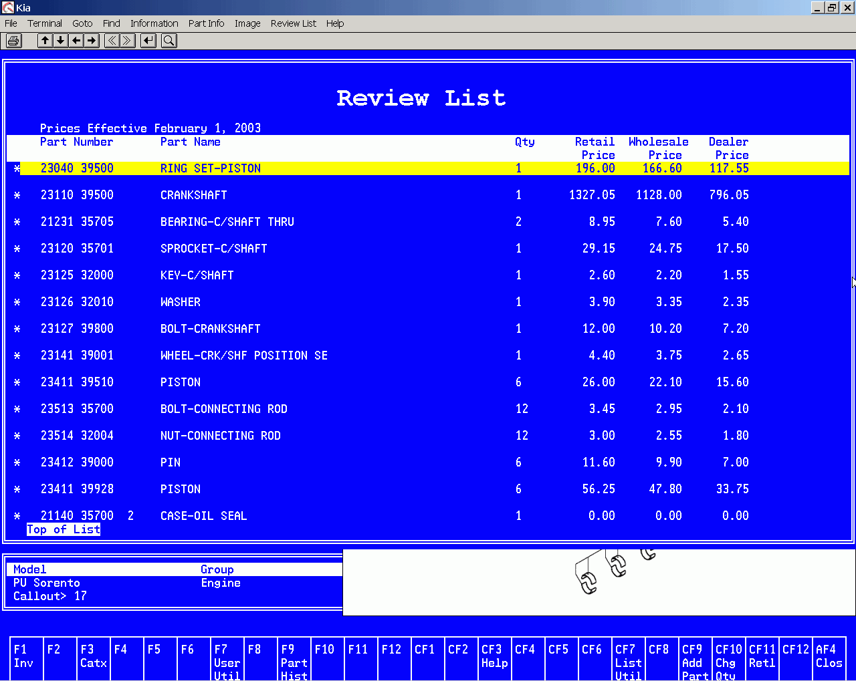Click the CF9 Add Part function key
Image resolution: width=856 pixels, height=681 pixels.
pyautogui.click(x=695, y=659)
